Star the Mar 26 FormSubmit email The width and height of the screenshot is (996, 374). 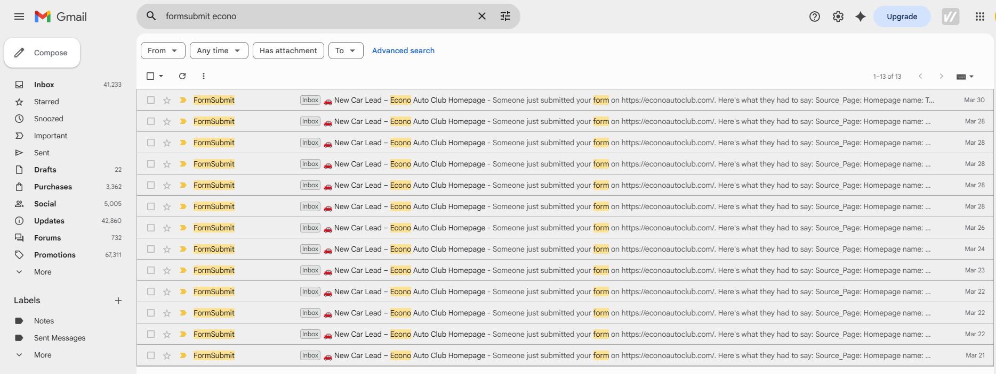pyautogui.click(x=167, y=228)
